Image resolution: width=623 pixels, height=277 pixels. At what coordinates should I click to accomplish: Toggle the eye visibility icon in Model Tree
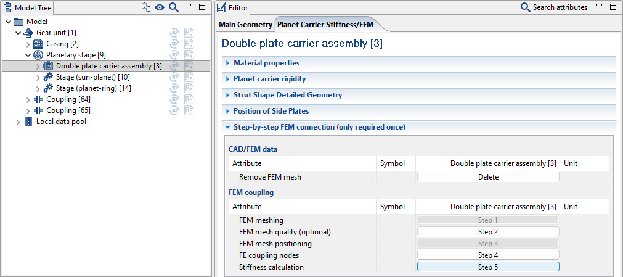click(160, 7)
